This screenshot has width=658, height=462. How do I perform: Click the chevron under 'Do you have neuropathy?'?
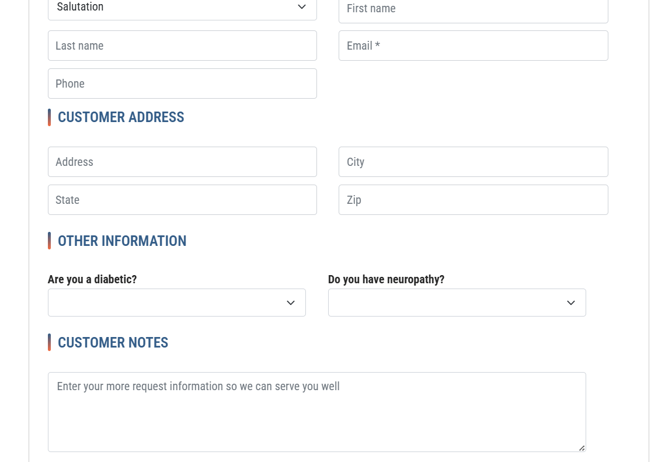click(x=571, y=303)
